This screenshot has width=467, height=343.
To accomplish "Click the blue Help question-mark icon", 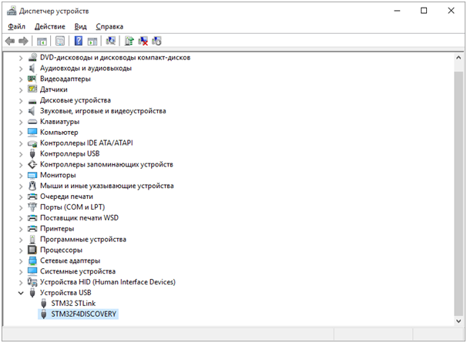I will click(x=79, y=41).
